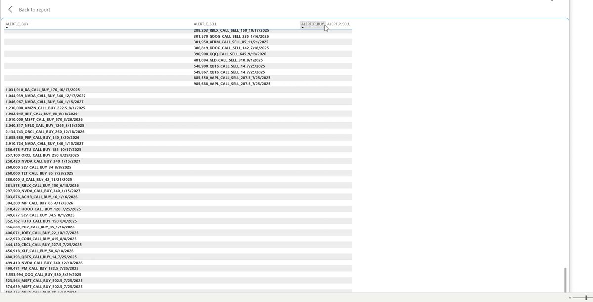Select row 258,420_NVDA_CALL_BUY_340_1/15/2027
This screenshot has width=593, height=302.
point(178,161)
